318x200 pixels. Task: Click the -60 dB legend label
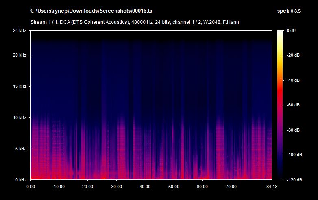(x=293, y=105)
